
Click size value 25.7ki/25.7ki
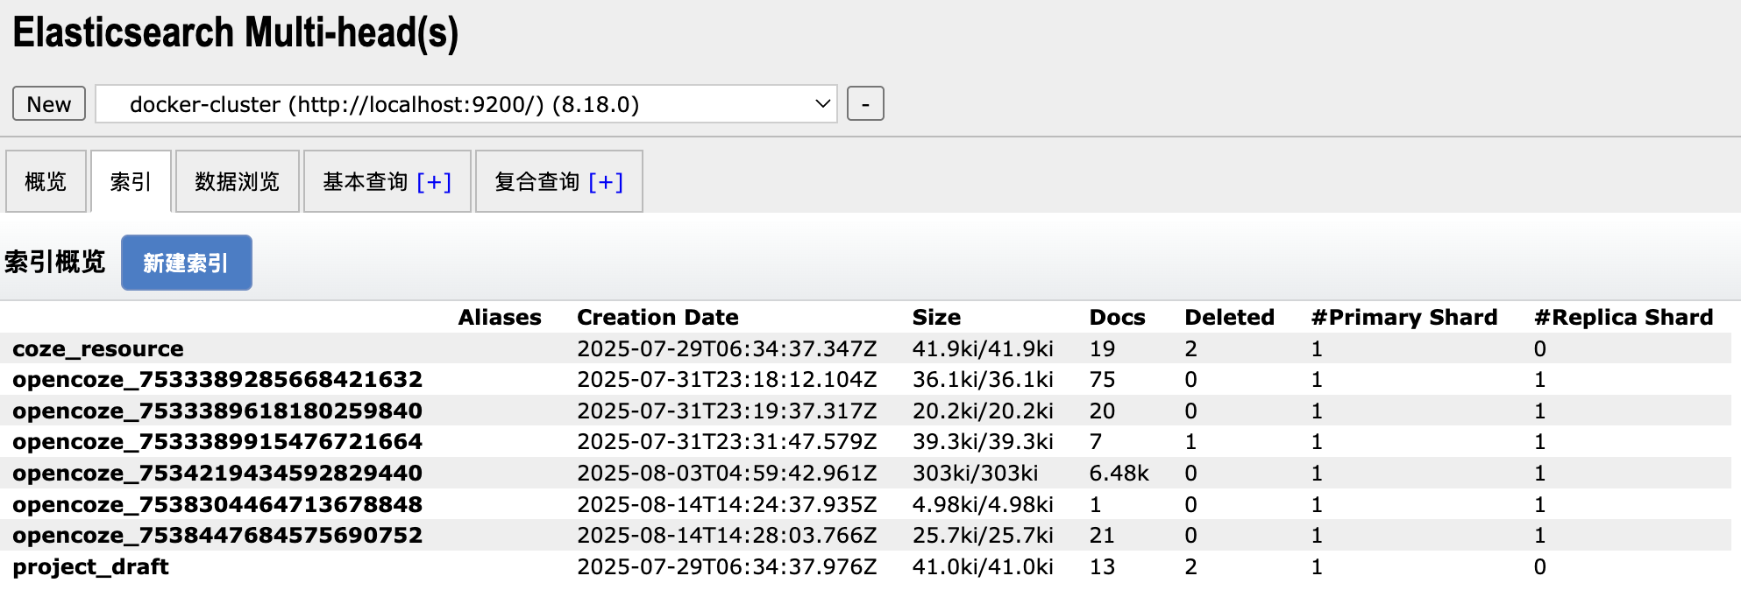[983, 535]
